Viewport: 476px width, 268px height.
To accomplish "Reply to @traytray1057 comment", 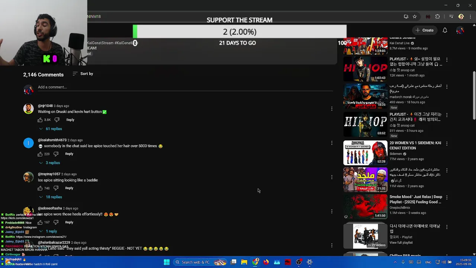I will click(x=69, y=188).
